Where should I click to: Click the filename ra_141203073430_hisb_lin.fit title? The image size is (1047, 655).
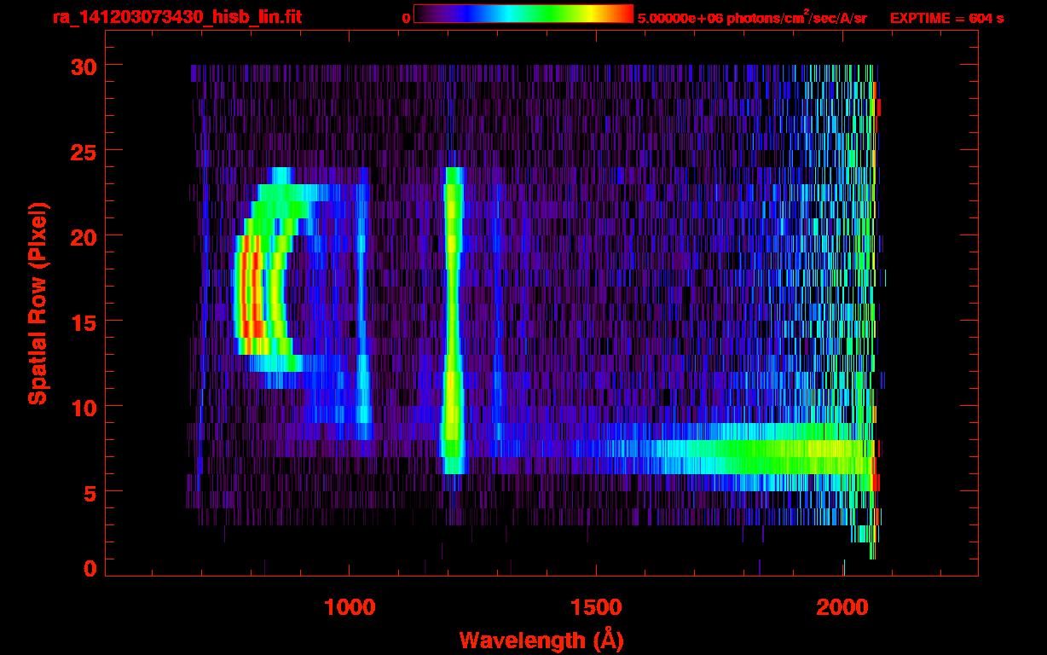(176, 17)
